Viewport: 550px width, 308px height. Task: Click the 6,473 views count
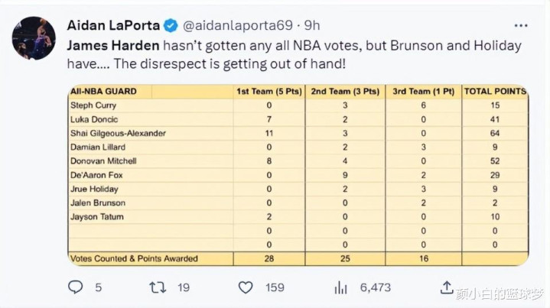click(x=375, y=287)
